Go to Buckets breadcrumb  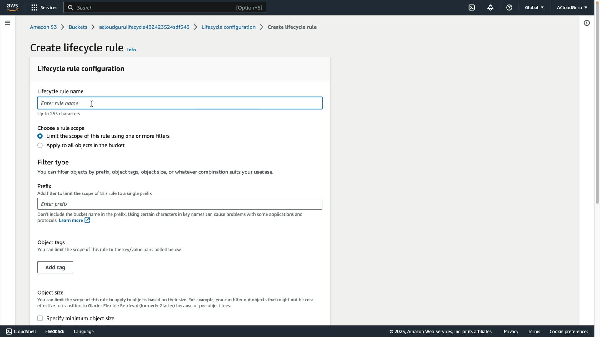(78, 27)
